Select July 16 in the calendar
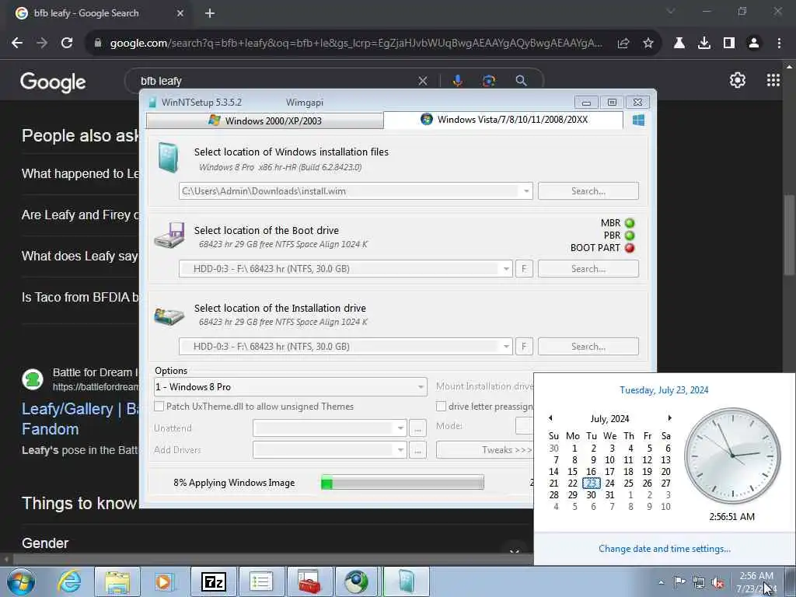Viewport: 796px width, 597px height. (592, 472)
